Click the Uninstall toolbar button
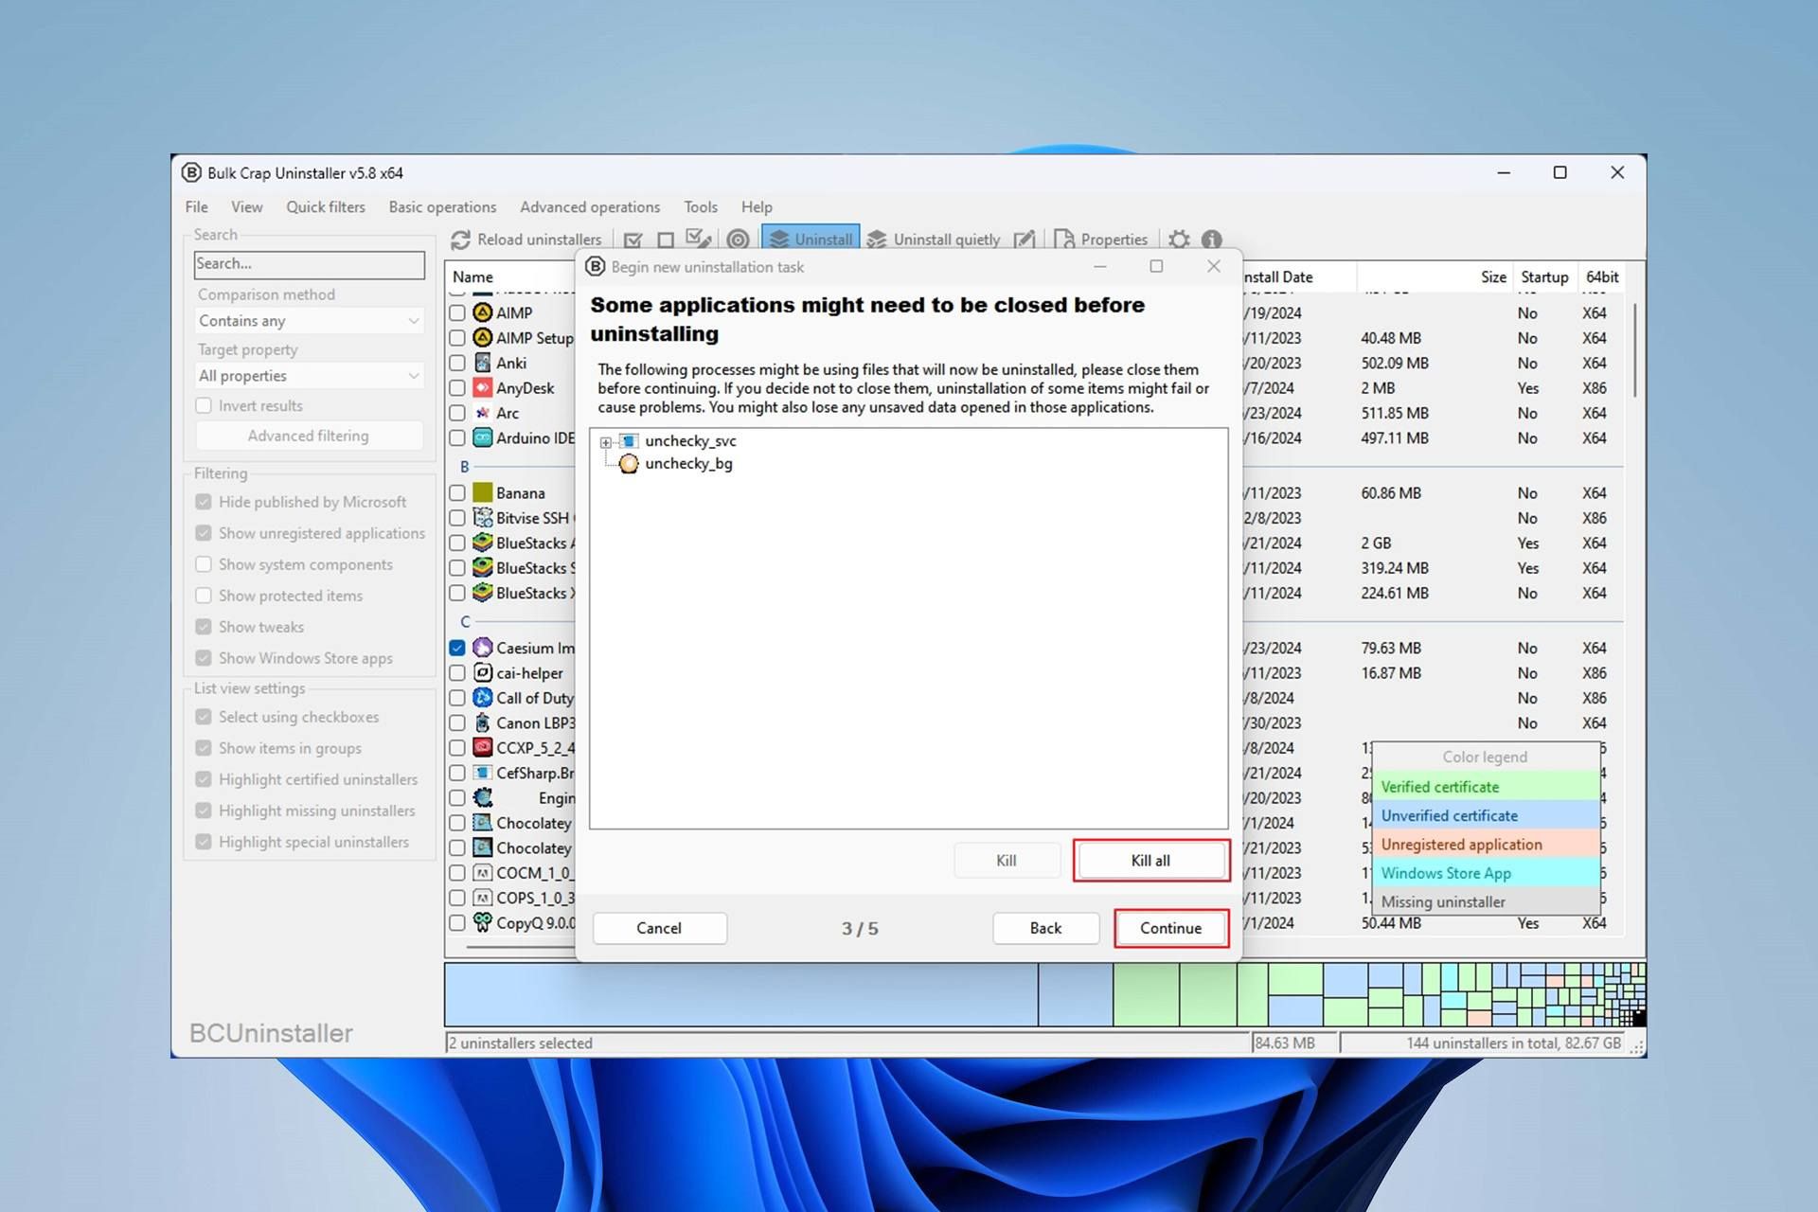The width and height of the screenshot is (1818, 1212). (811, 240)
